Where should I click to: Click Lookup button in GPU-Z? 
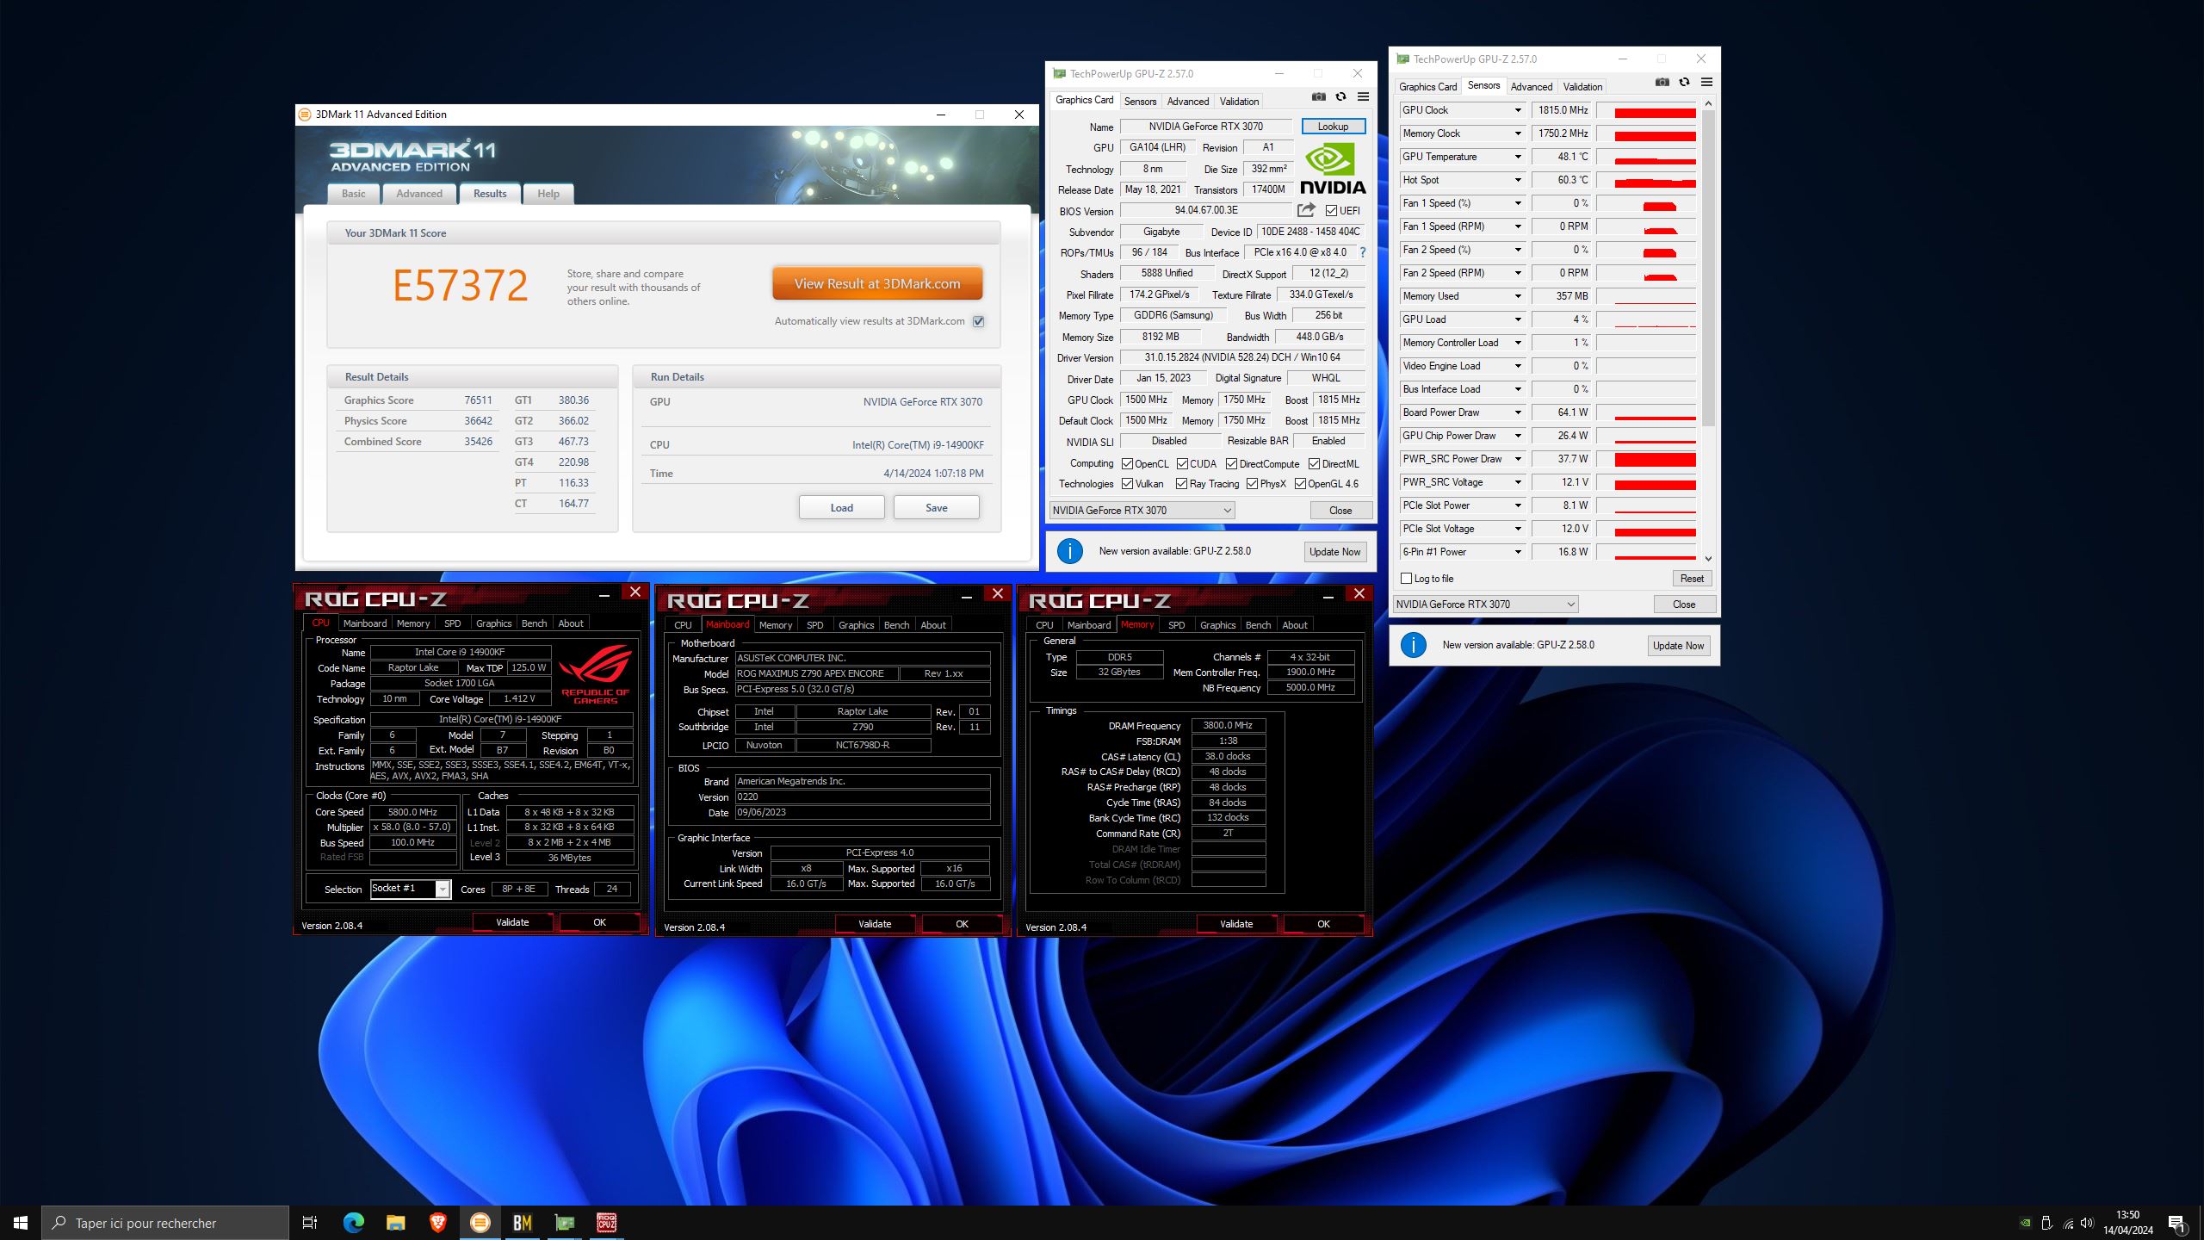1333,127
